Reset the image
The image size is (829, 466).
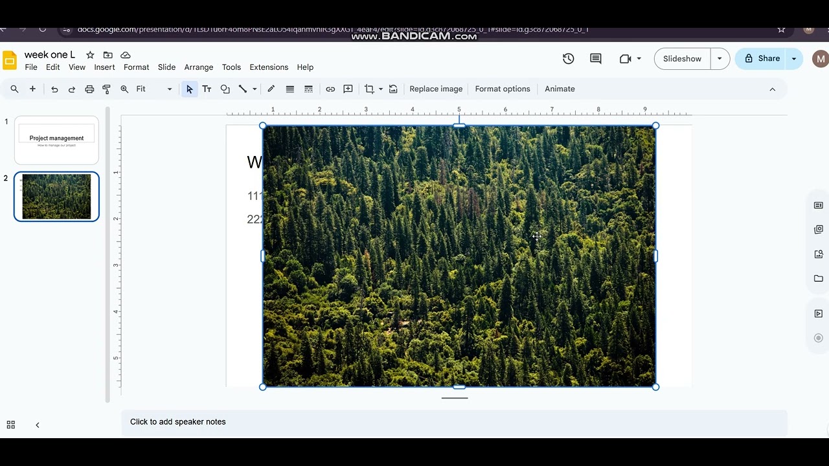click(393, 89)
